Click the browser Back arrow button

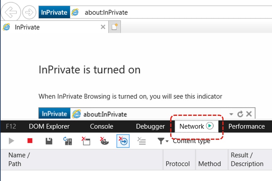pyautogui.click(x=11, y=12)
